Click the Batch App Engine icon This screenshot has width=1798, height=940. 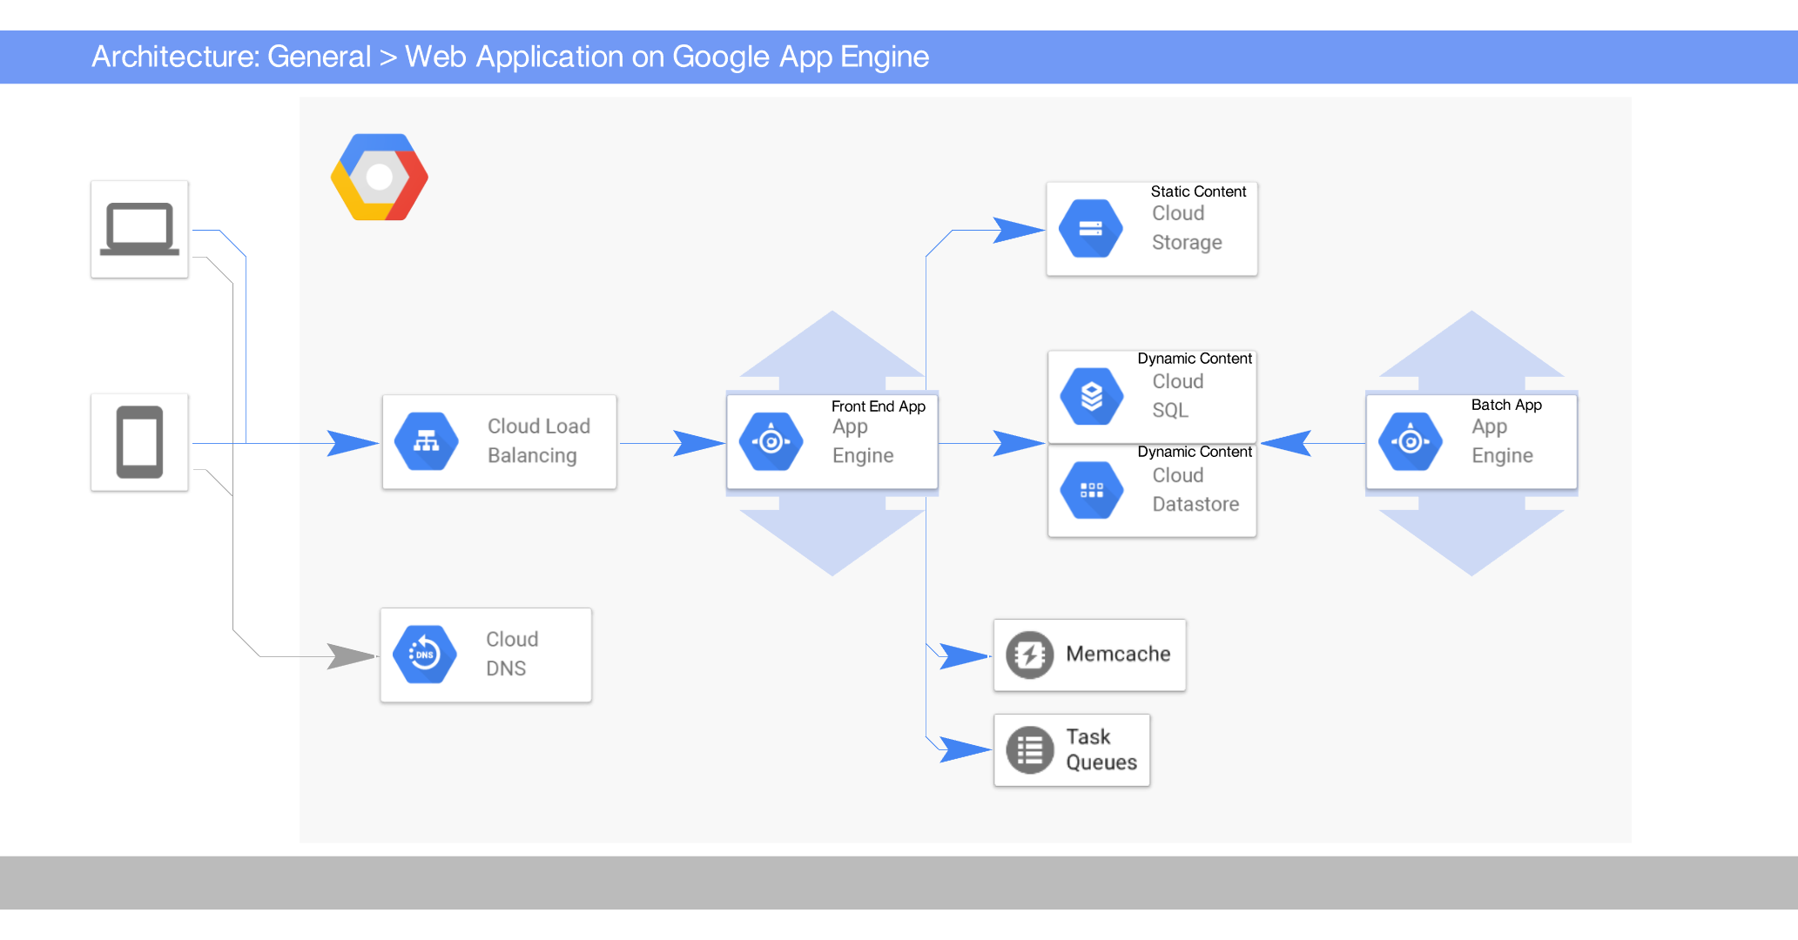click(x=1410, y=441)
